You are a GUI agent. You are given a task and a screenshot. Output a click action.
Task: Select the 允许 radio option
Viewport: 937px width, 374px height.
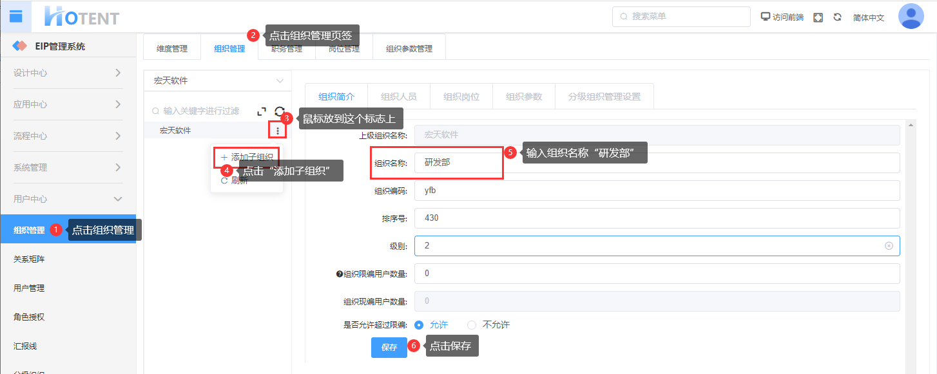(419, 324)
